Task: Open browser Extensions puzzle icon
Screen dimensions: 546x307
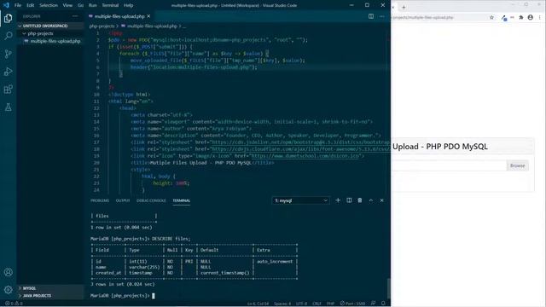Action: pyautogui.click(x=521, y=17)
